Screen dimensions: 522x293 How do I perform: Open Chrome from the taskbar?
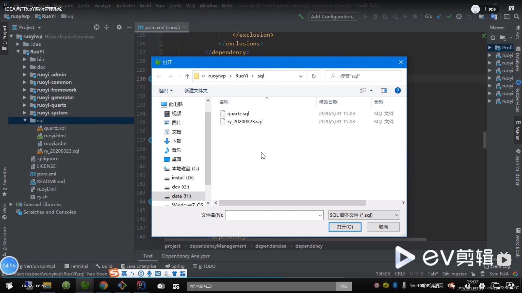pyautogui.click(x=103, y=285)
